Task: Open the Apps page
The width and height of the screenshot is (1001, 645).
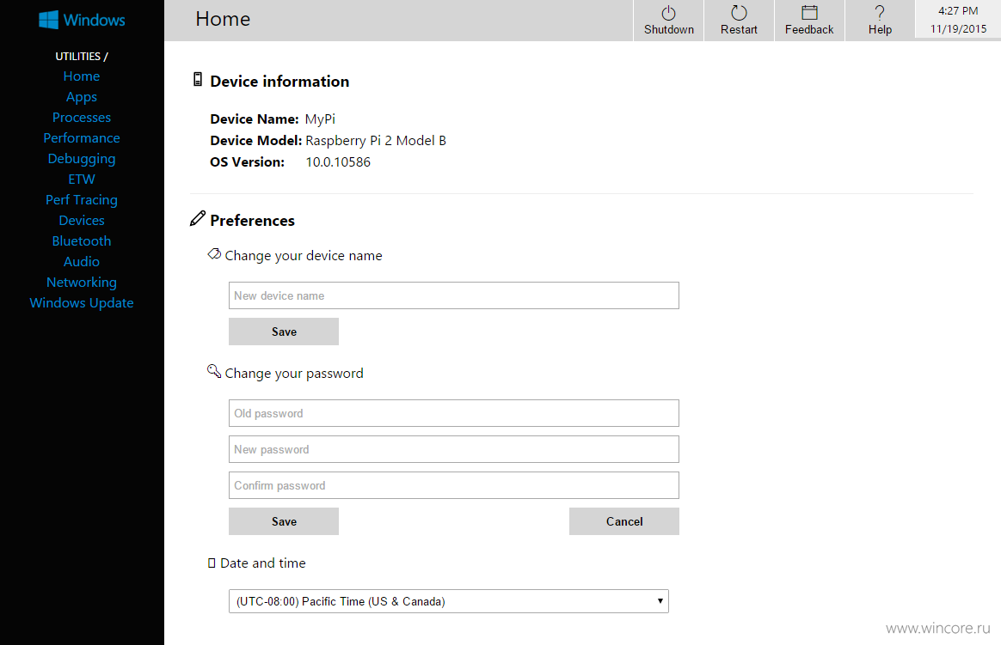Action: pos(82,97)
